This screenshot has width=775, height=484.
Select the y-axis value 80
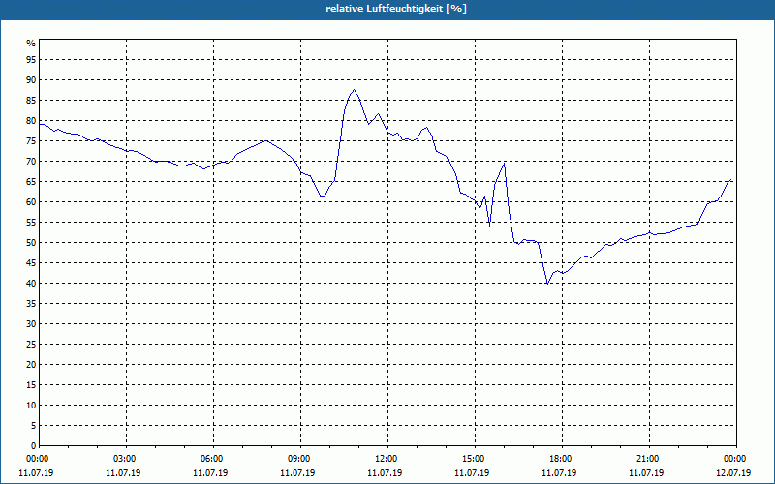coord(31,120)
